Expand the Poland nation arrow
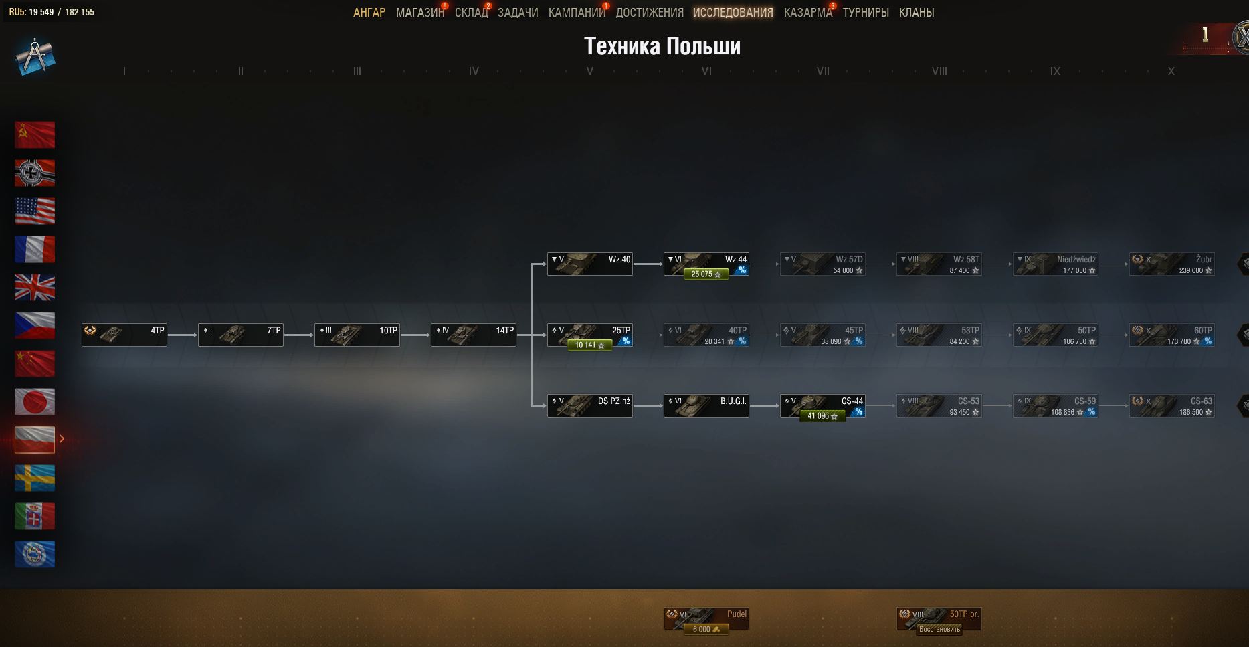 [62, 439]
